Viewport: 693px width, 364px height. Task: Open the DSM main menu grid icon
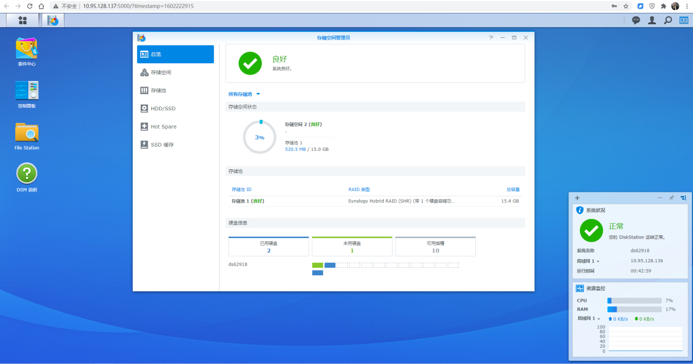23,20
